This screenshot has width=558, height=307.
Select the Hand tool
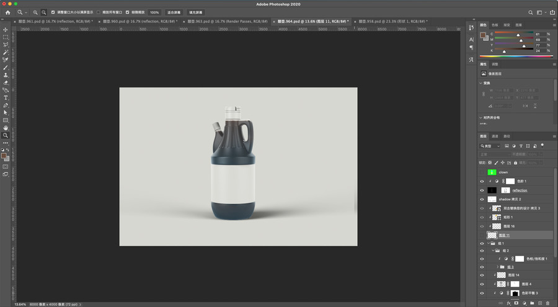(6, 128)
